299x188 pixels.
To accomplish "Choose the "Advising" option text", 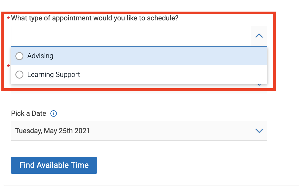I will pos(40,56).
